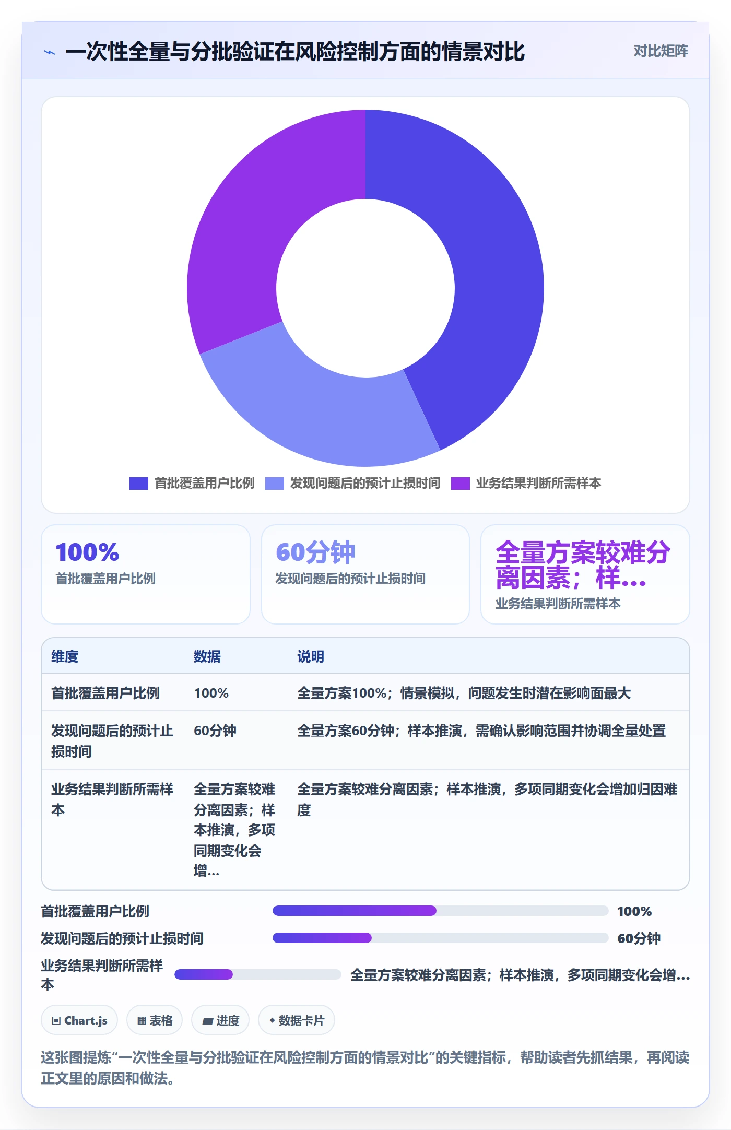Select the 100% data card

point(146,574)
